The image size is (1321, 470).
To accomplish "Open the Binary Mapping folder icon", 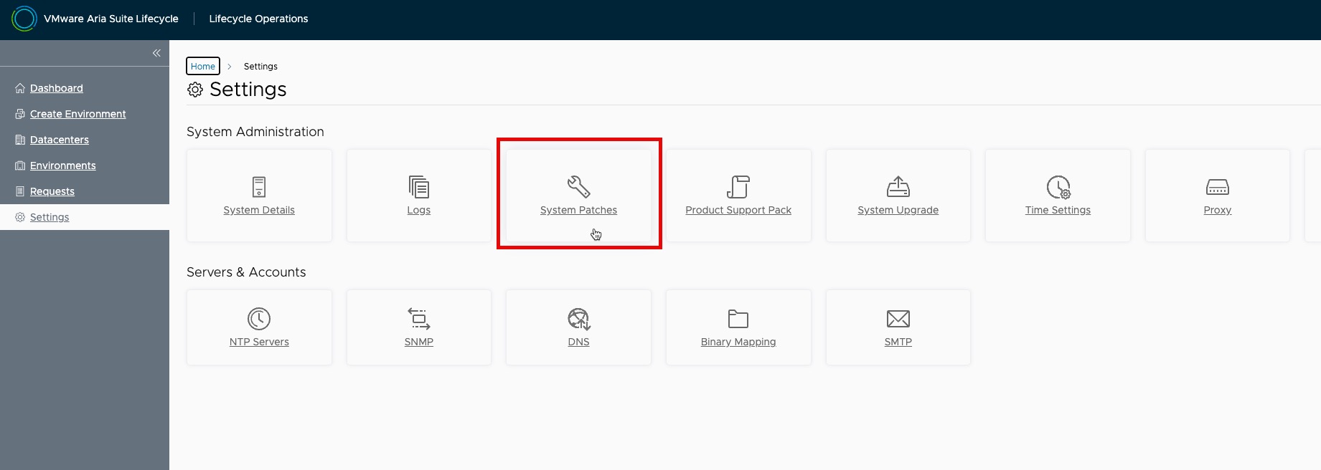I will (x=738, y=319).
